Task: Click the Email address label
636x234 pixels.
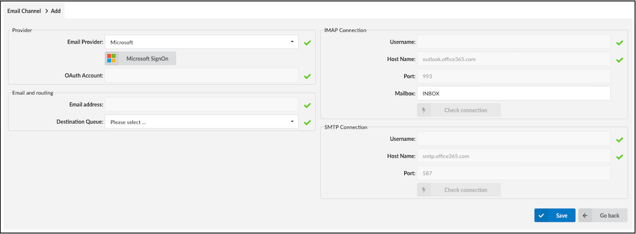Action: (86, 104)
